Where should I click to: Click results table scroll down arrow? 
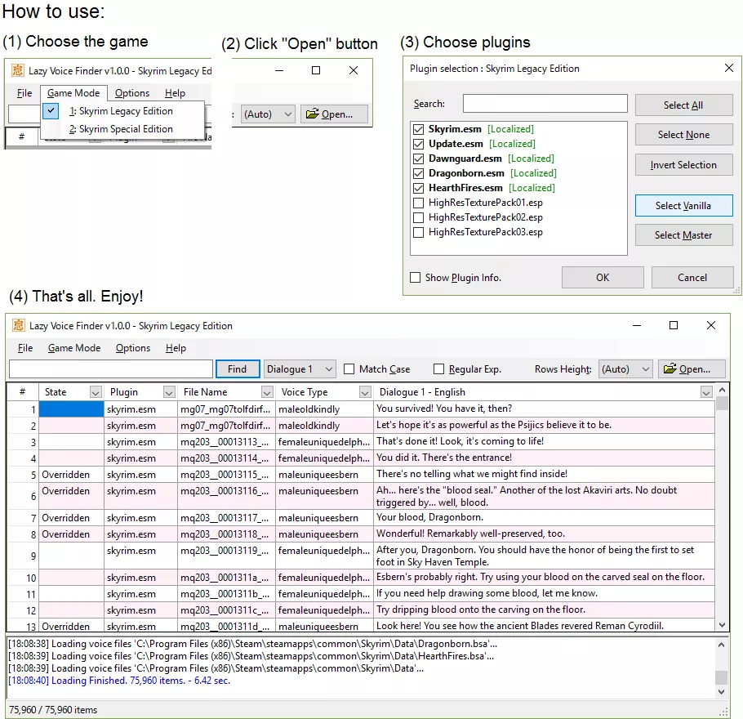pos(722,625)
